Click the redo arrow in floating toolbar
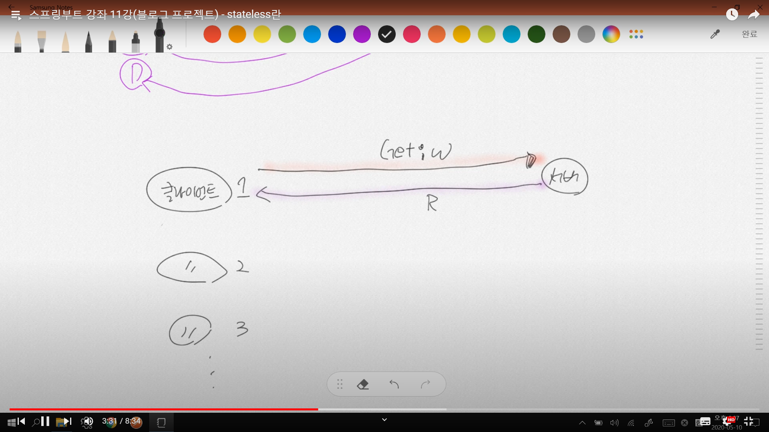The width and height of the screenshot is (769, 432). click(425, 384)
